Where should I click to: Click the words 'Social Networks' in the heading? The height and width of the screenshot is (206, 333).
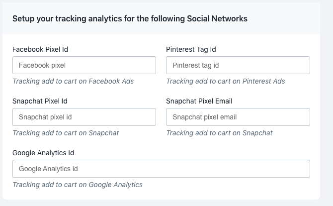point(221,19)
